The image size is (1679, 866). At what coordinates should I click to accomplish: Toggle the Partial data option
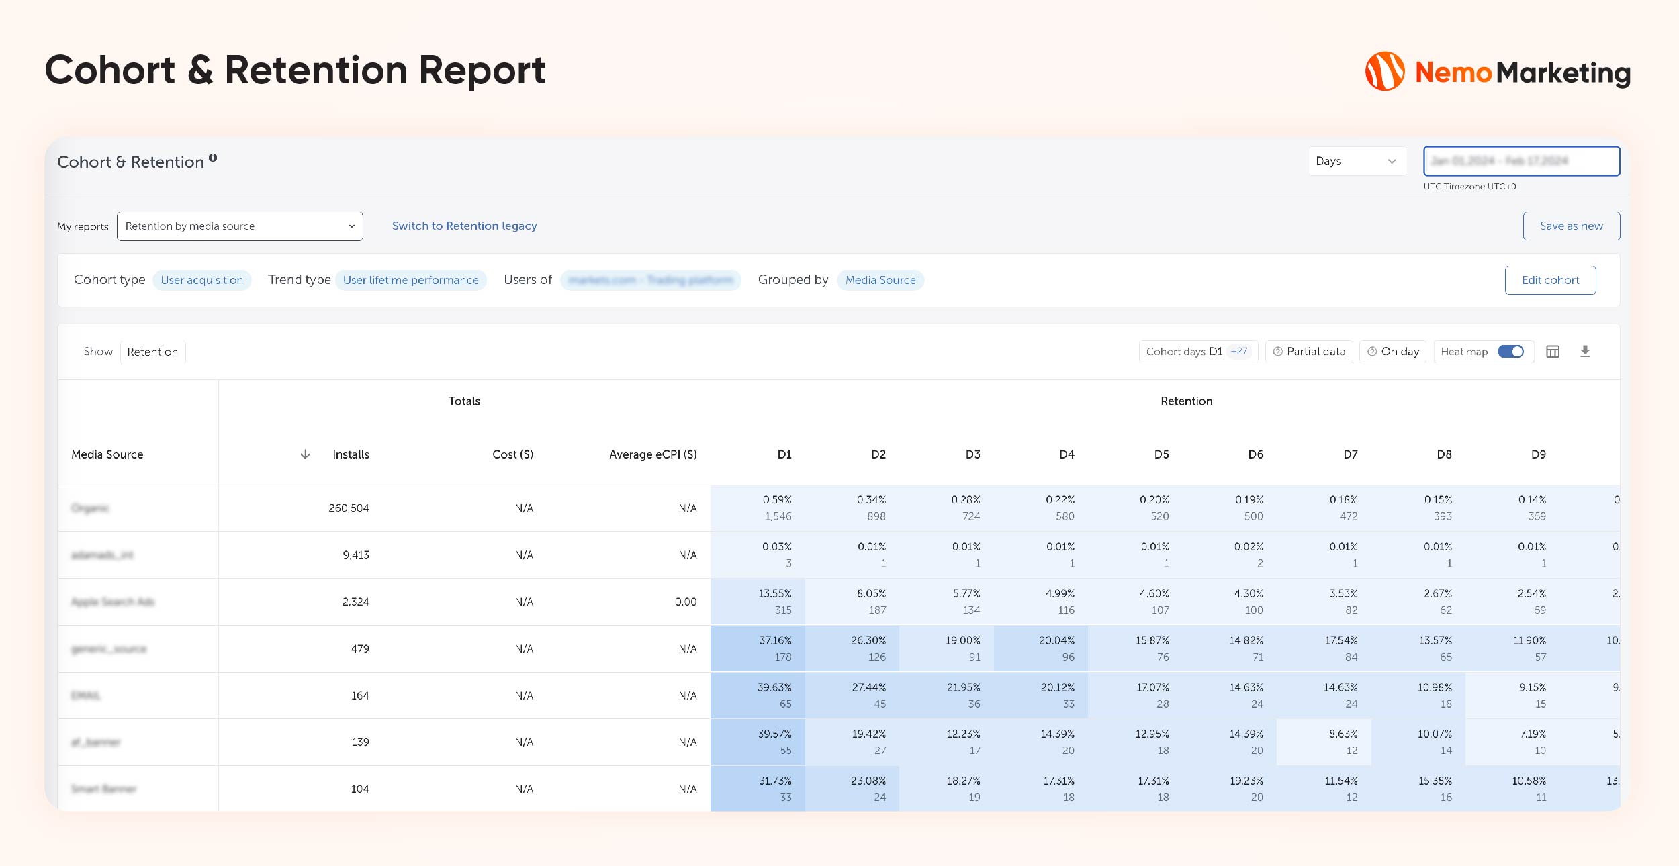point(1316,352)
